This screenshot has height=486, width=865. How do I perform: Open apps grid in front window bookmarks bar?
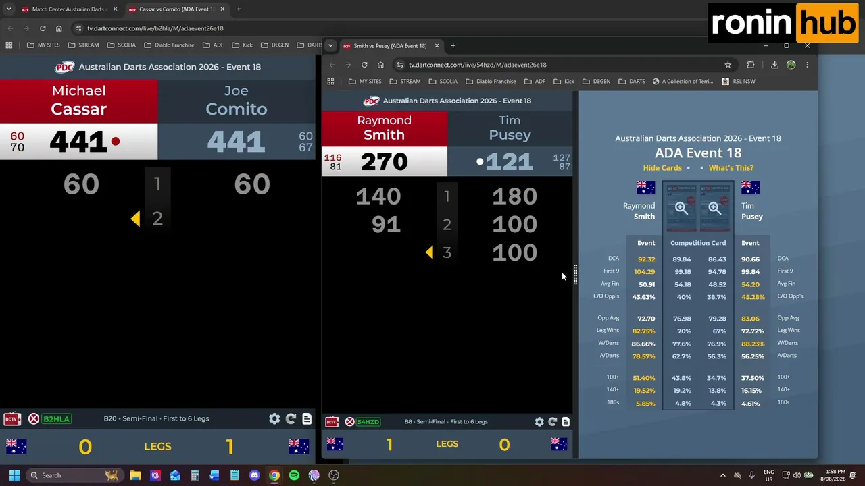[x=330, y=82]
